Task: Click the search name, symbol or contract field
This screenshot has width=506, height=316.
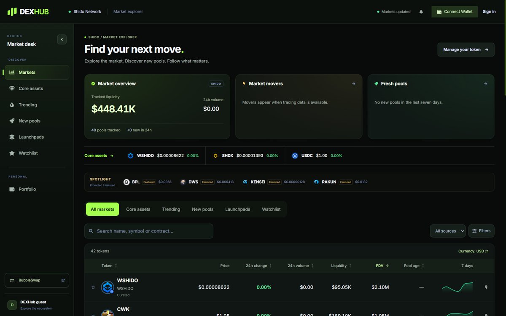Action: click(149, 231)
